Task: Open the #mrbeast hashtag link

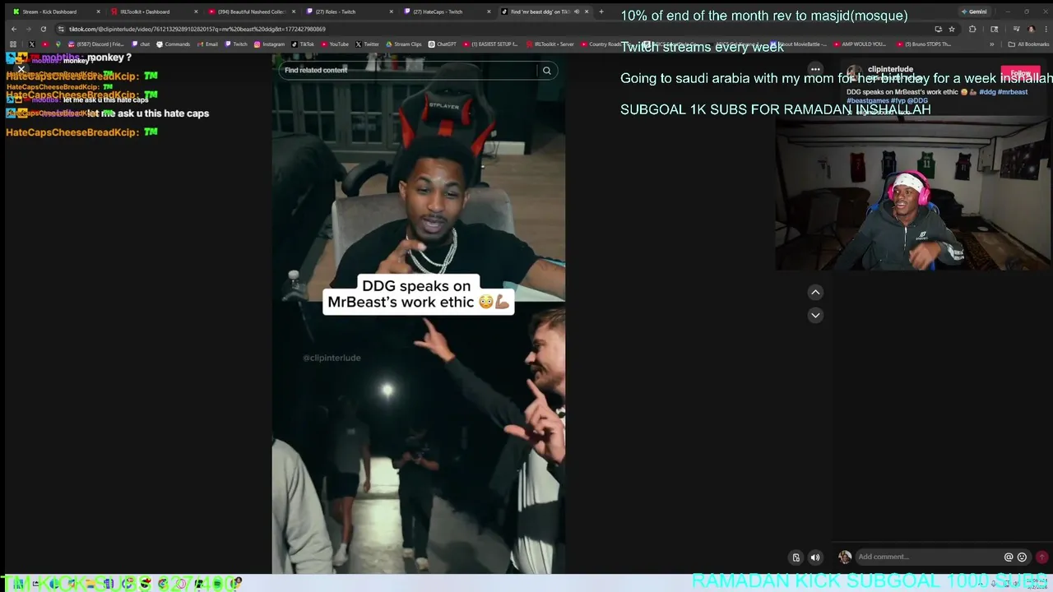Action: (1012, 92)
